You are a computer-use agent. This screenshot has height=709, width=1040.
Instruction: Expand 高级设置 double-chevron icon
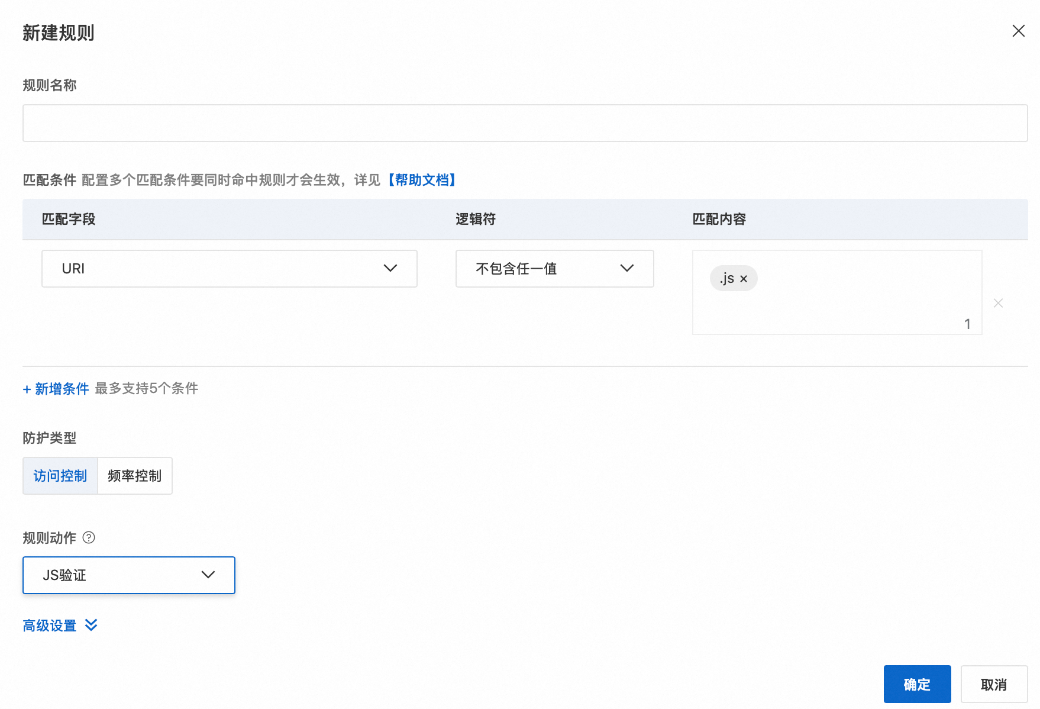click(91, 625)
